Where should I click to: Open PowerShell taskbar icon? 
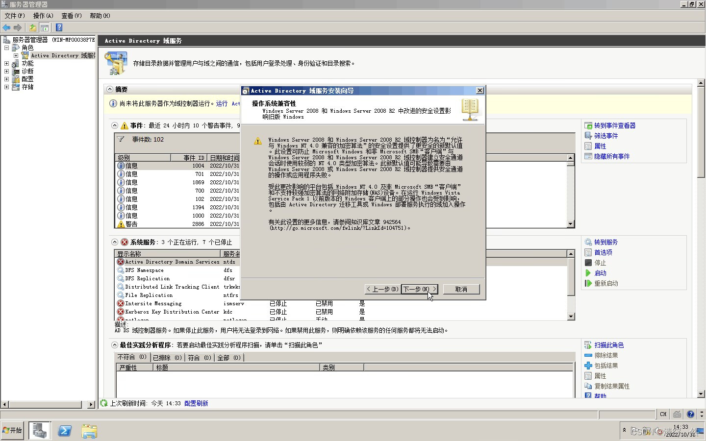(65, 431)
